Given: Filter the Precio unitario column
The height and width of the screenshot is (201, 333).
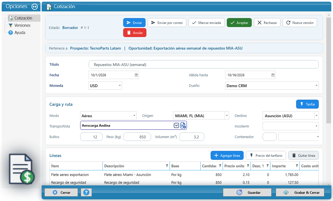Looking at the screenshot, I should click(x=248, y=166).
